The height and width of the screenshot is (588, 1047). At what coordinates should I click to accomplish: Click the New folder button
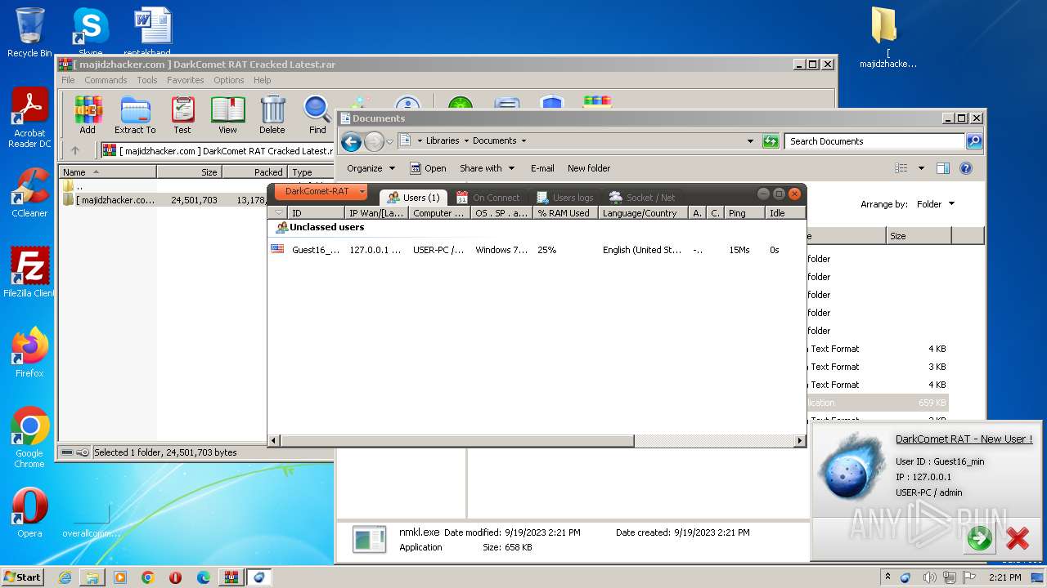tap(589, 168)
